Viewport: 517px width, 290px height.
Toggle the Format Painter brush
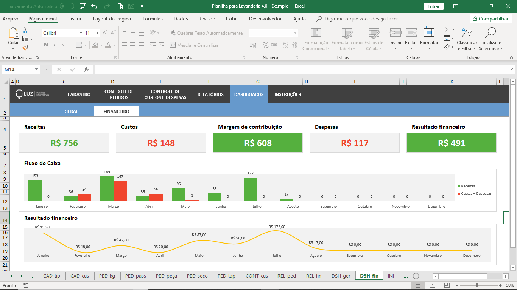pos(25,48)
